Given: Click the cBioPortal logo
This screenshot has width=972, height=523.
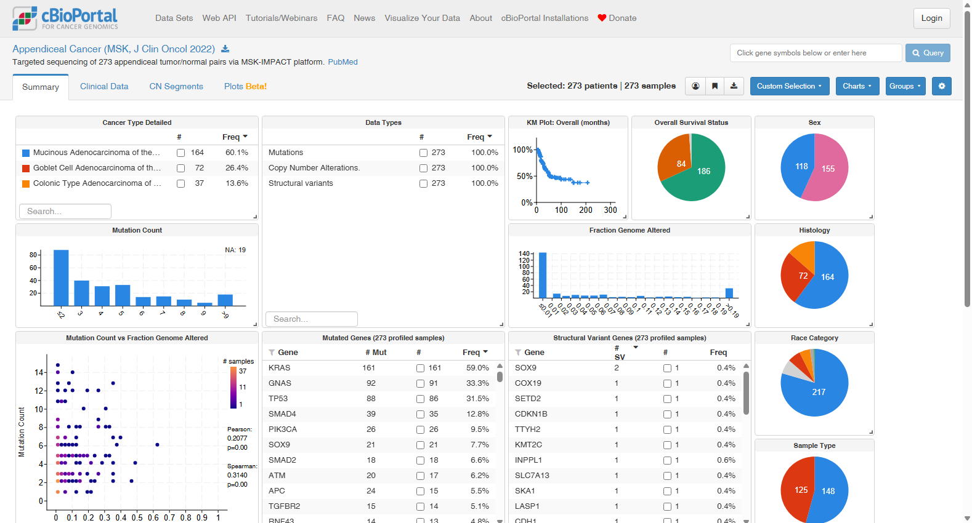Looking at the screenshot, I should coord(65,18).
